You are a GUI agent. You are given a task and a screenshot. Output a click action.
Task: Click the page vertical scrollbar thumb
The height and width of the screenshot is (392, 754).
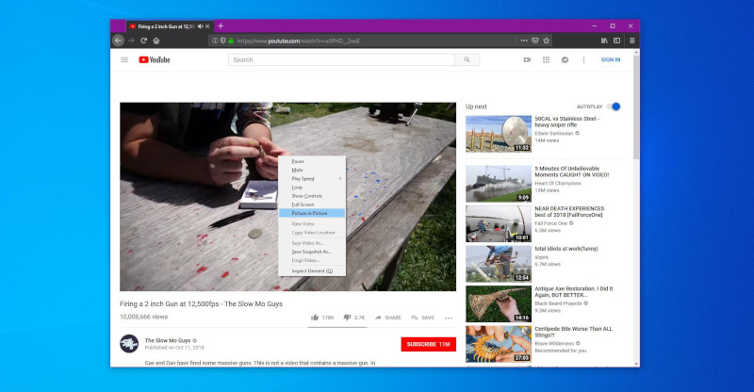(x=636, y=107)
